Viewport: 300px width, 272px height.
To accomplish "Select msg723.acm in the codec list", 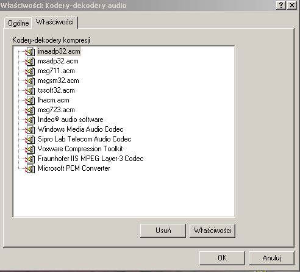I will coord(56,110).
